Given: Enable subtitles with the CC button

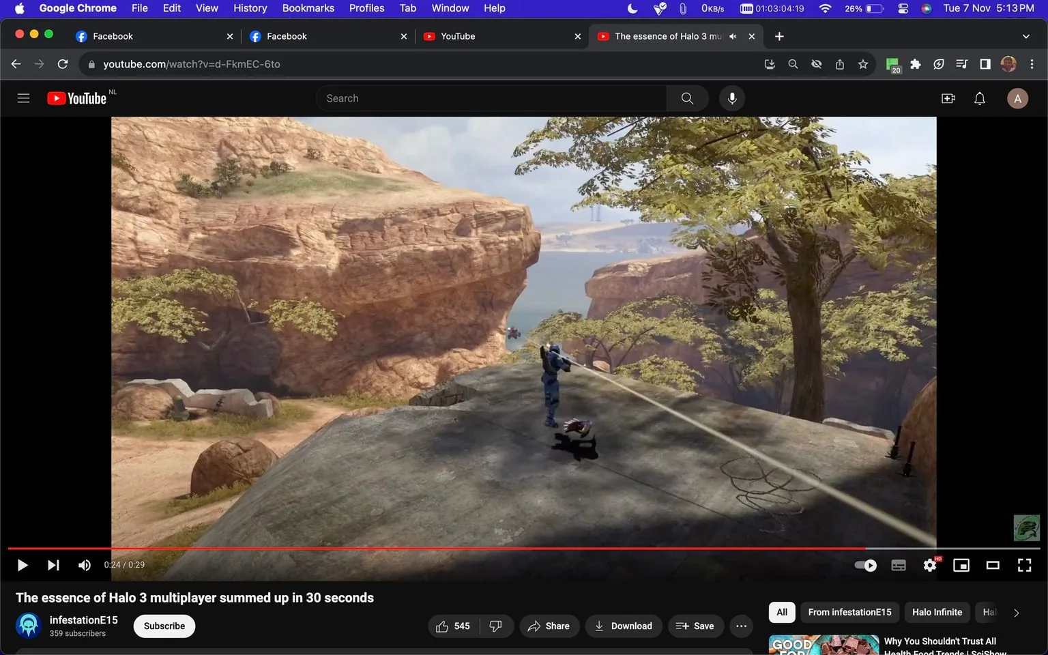Looking at the screenshot, I should point(898,565).
